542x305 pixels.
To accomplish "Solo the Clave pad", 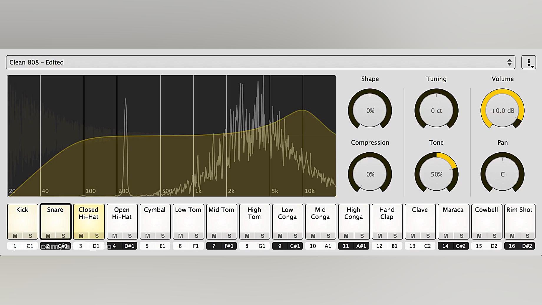I will 428,236.
